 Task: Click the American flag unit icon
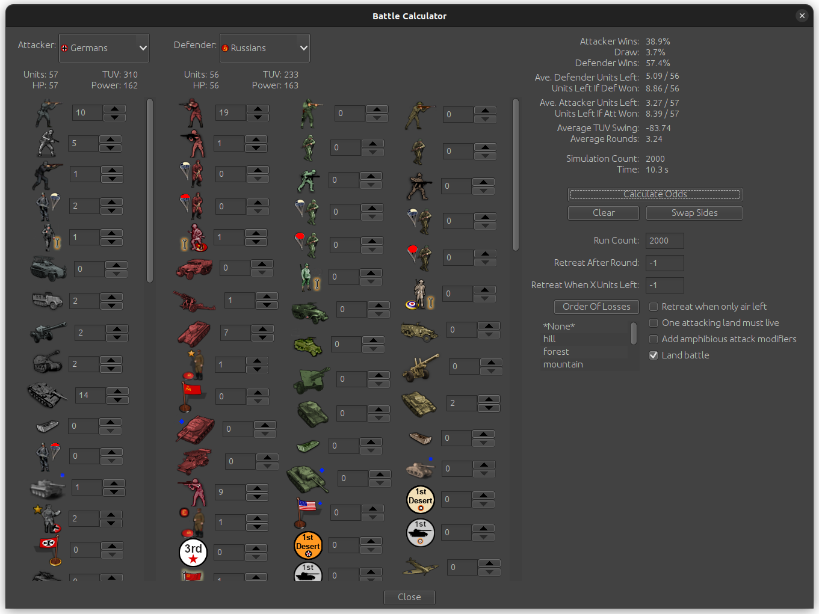(308, 512)
